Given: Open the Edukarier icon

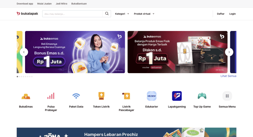Looking at the screenshot, I should click(x=152, y=96).
